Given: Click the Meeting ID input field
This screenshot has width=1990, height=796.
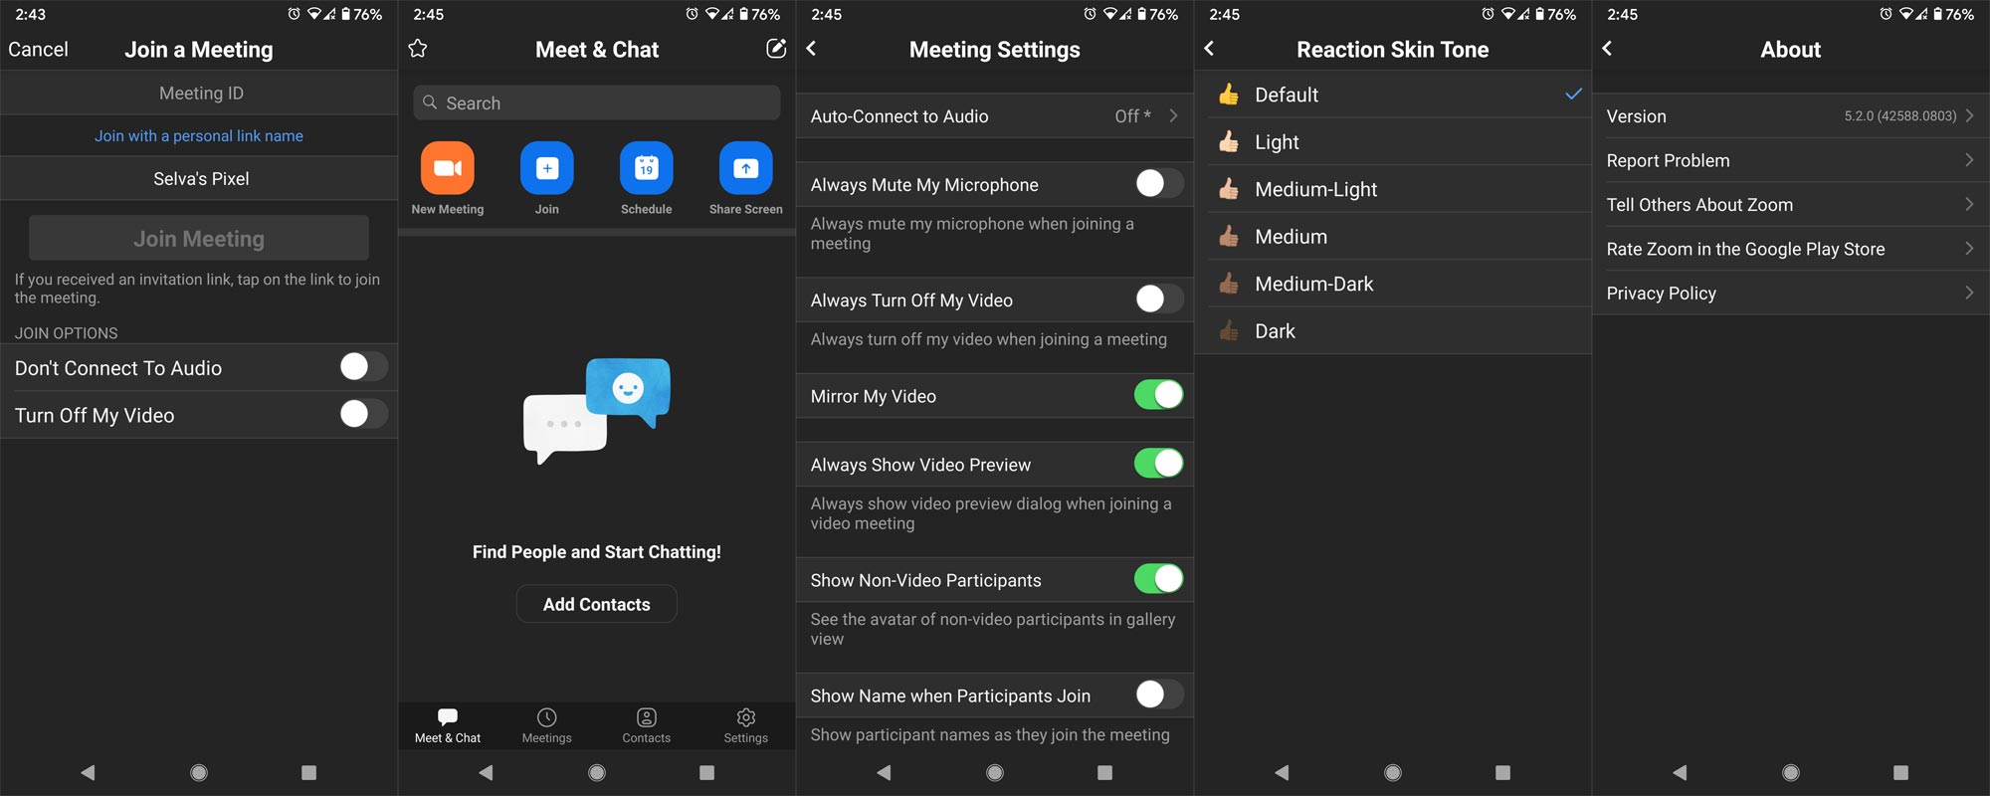Looking at the screenshot, I should pyautogui.click(x=199, y=93).
